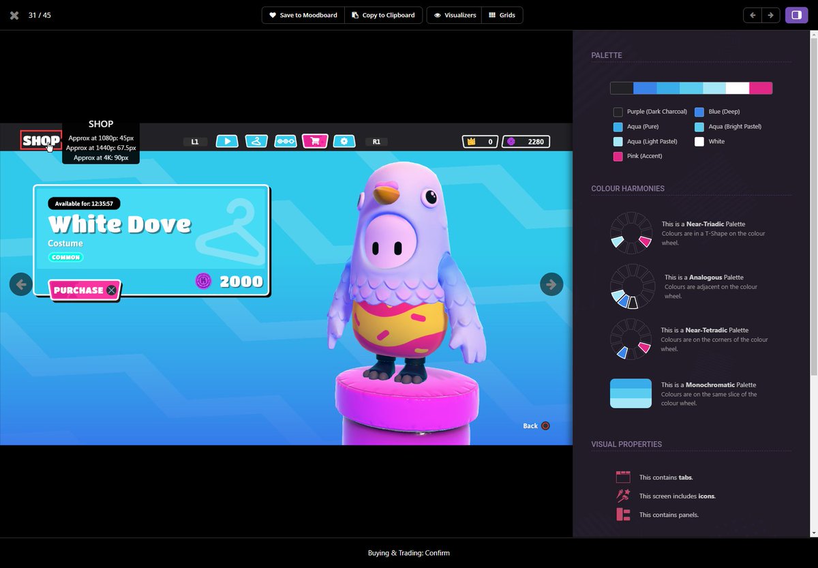Click the Available for timer label
Viewport: 818px width, 568px height.
(x=84, y=203)
